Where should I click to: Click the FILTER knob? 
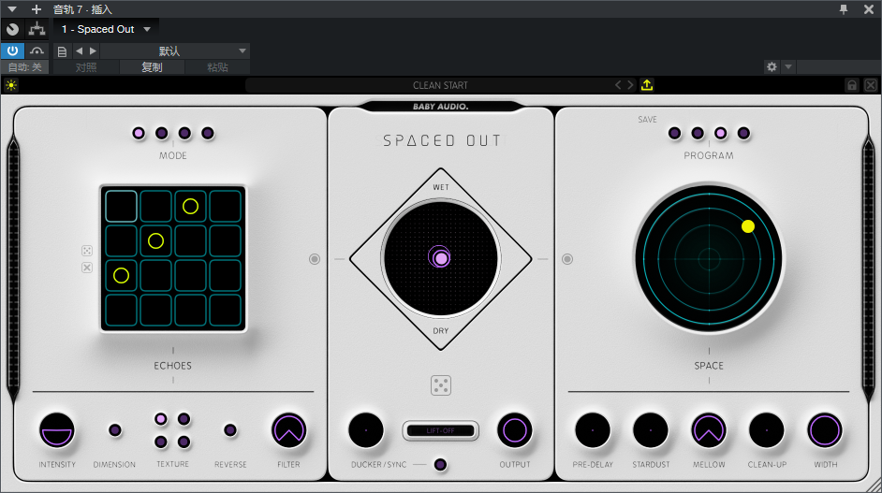pos(288,430)
